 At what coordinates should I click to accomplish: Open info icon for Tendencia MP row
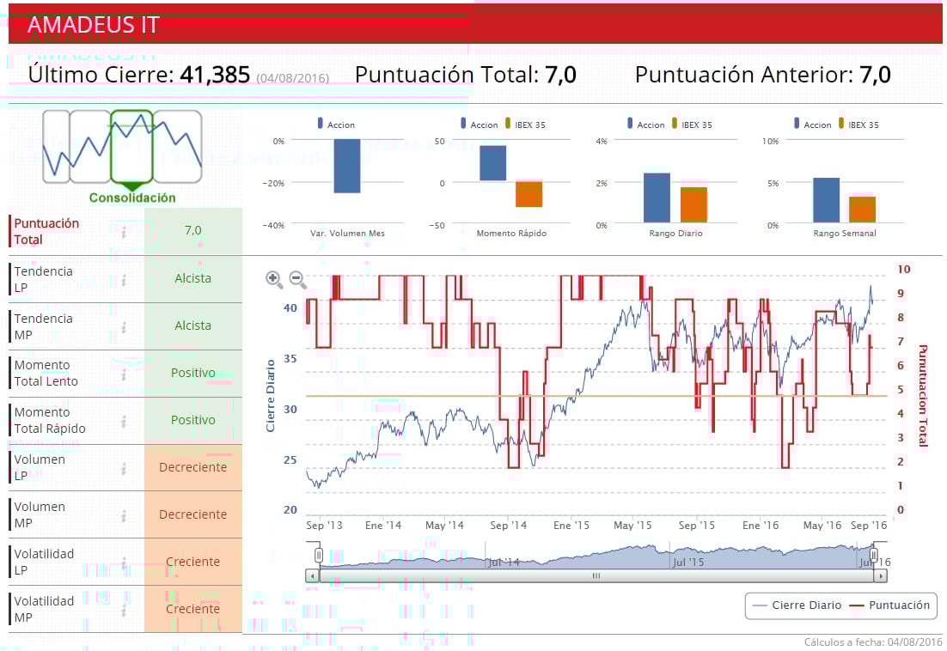124,327
